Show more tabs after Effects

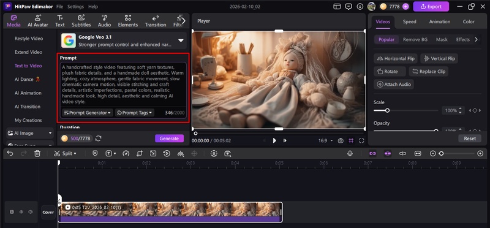coord(477,39)
